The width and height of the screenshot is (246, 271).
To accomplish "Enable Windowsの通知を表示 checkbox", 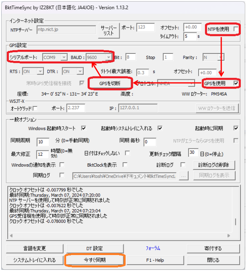I will click(62, 165).
